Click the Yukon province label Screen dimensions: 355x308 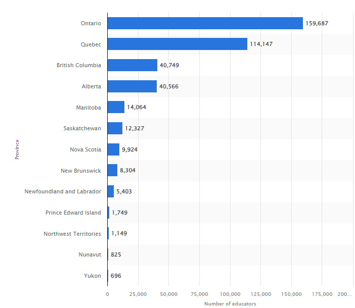tap(93, 276)
